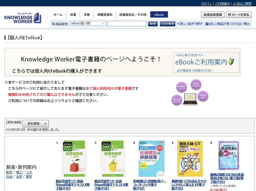Open 妊婦健診と保健指導パーフェクトブック title link
Viewport: 256px width, 191px height.
coord(150,185)
